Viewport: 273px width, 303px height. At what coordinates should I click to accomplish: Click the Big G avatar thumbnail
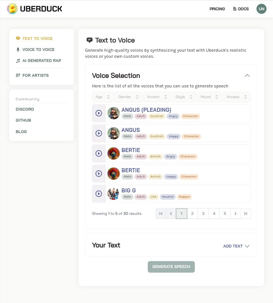pyautogui.click(x=113, y=194)
